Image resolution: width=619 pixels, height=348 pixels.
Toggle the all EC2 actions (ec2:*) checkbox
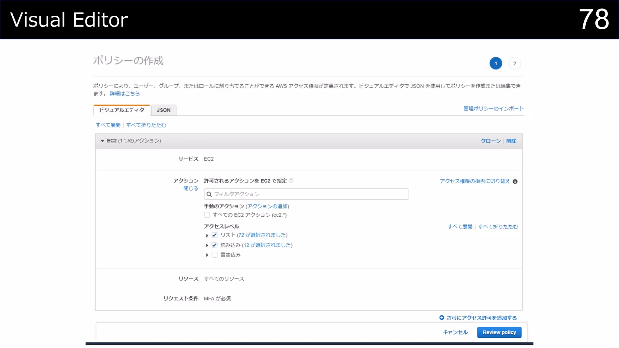(x=207, y=215)
